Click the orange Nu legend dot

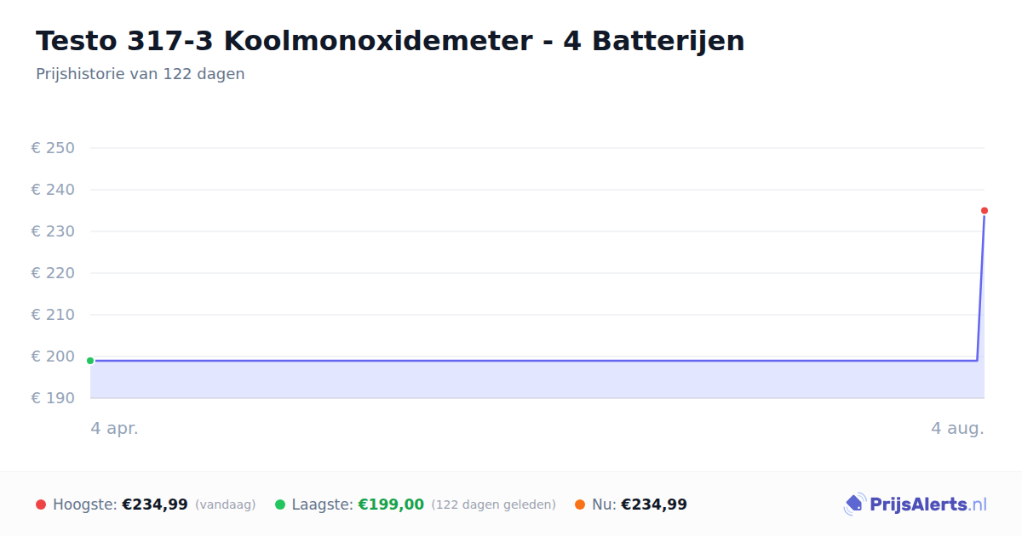(580, 505)
